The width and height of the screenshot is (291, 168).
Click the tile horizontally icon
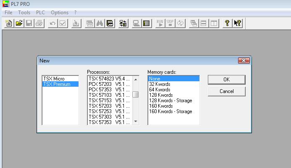204,23
